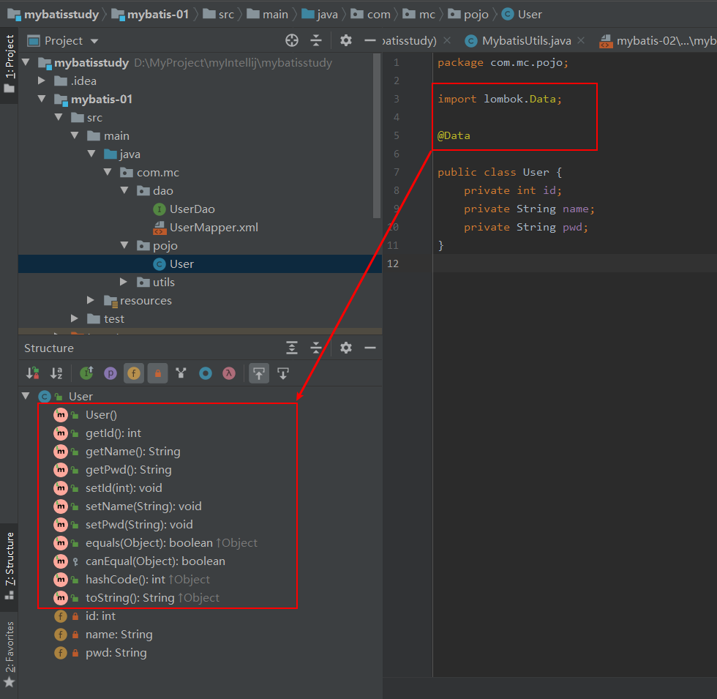Collapse the User class in Structure tree
This screenshot has width=717, height=699.
(x=26, y=396)
